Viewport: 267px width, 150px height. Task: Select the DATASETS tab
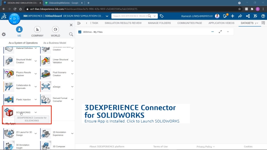pyautogui.click(x=247, y=23)
